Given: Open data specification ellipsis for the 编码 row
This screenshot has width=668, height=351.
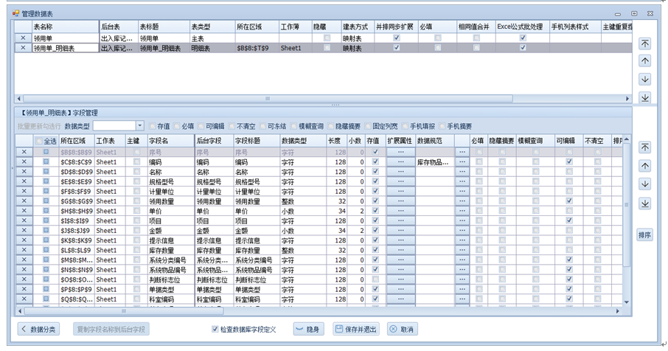Looking at the screenshot, I should coord(462,161).
